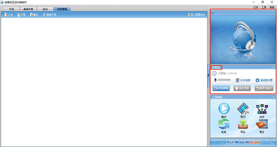
Task: Open the 工具 menu
Action: (x=264, y=7)
